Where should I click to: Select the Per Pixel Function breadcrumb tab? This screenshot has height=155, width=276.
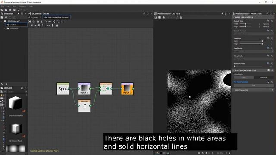pos(56,17)
